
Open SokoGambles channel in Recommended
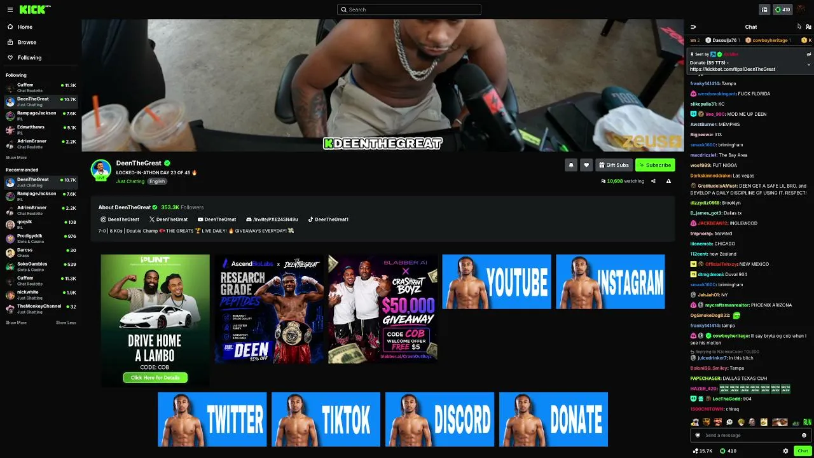pos(41,267)
